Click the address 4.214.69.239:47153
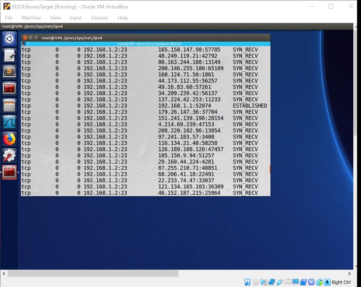This screenshot has width=361, height=287. pyautogui.click(x=186, y=124)
